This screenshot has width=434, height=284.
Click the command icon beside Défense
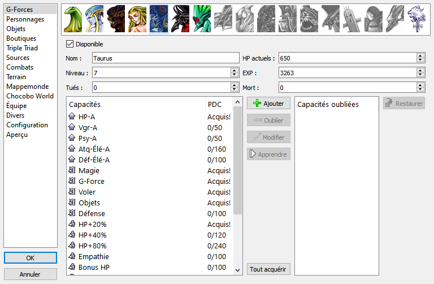tap(72, 213)
